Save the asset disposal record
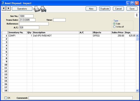 132,9
